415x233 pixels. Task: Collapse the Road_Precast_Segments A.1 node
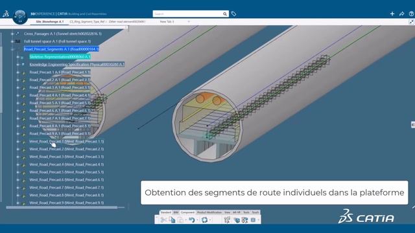tap(12, 49)
